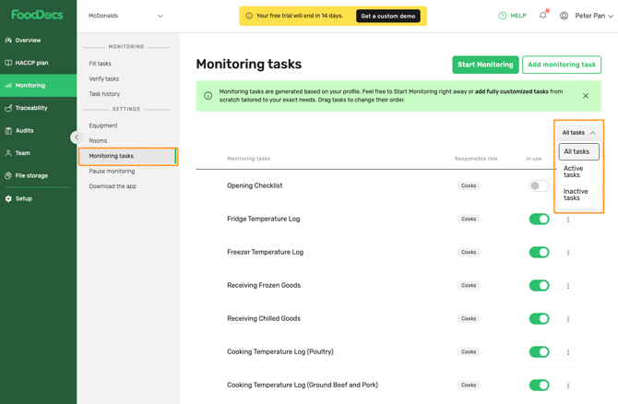
Task: Open Team person icon
Action: coord(8,153)
